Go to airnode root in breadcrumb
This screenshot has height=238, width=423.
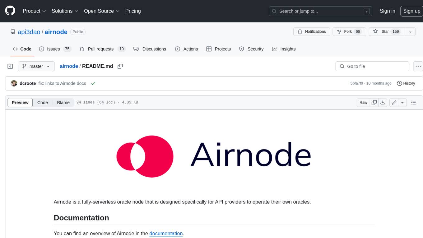pyautogui.click(x=69, y=66)
